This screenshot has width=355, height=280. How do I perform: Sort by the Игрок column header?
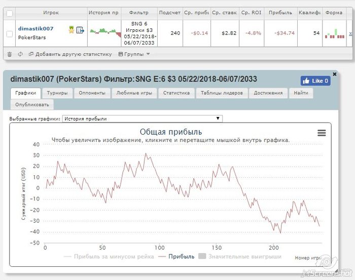point(51,13)
